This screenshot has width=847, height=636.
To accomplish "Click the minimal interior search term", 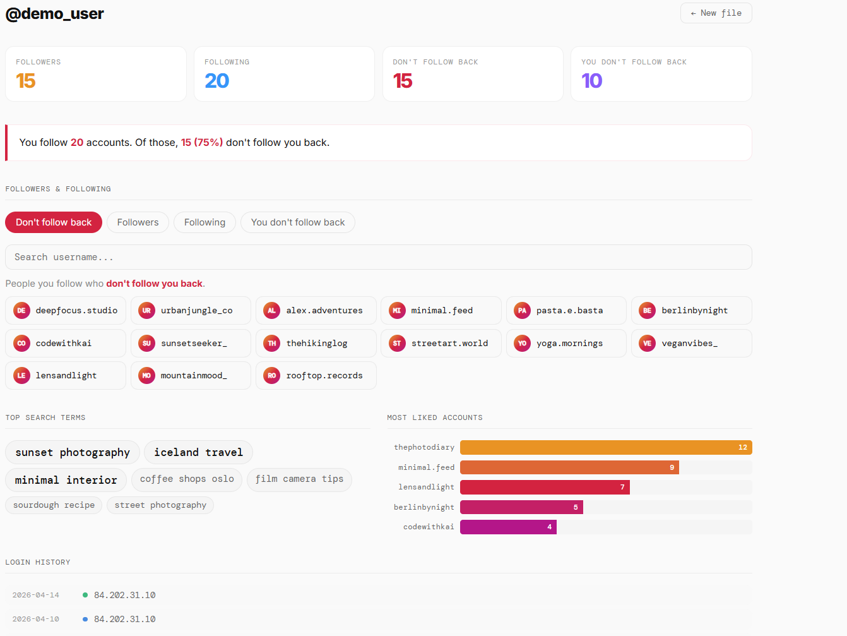I will (x=66, y=480).
